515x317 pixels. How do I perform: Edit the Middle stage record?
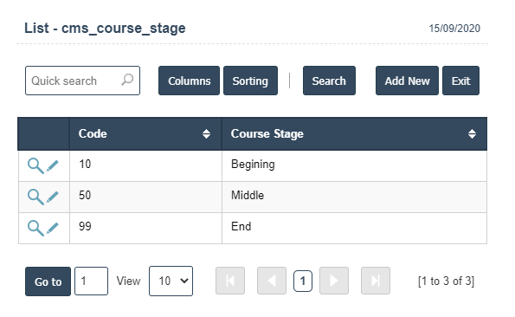click(52, 197)
